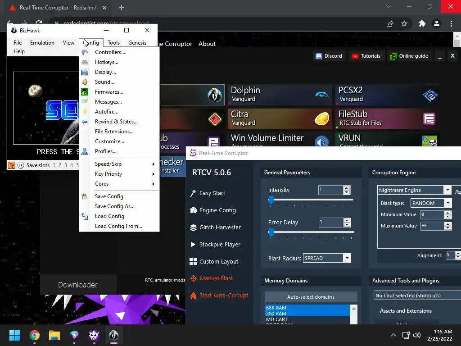Image resolution: width=461 pixels, height=346 pixels.
Task: Click the Intensity value field
Action: point(331,190)
